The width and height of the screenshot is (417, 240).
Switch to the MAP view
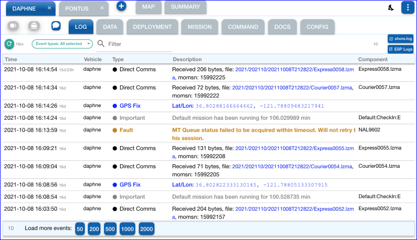click(148, 7)
